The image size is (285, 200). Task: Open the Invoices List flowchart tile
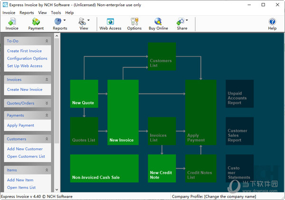(162, 131)
